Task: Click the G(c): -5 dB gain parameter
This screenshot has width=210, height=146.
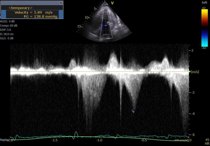Action: point(7,38)
